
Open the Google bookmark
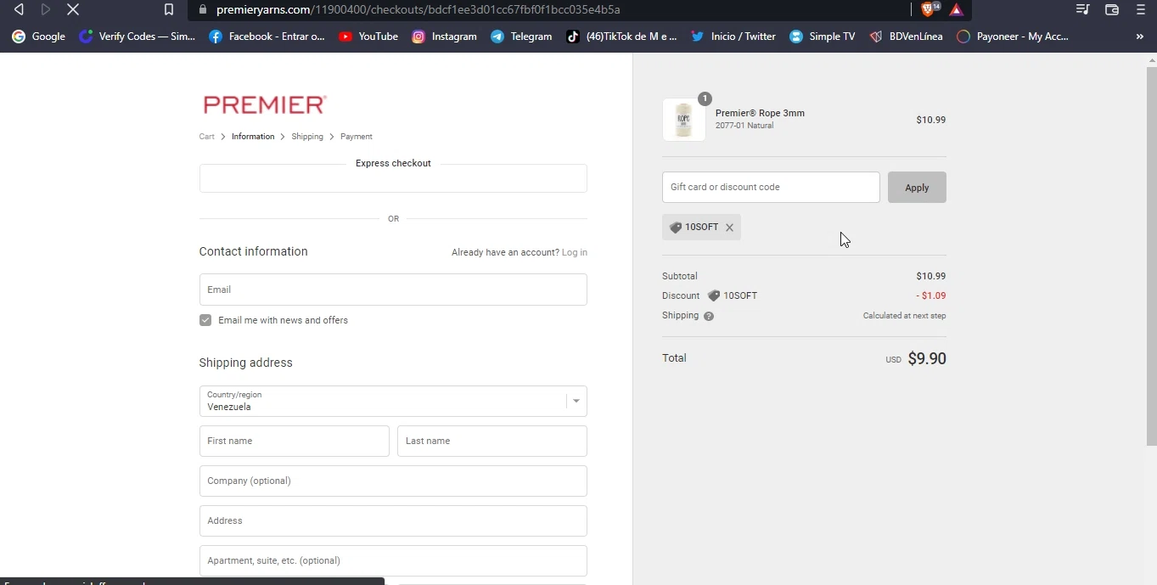[39, 37]
